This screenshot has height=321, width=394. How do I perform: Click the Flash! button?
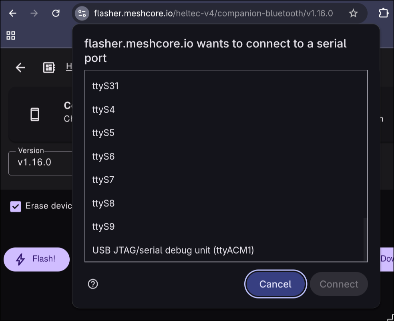coord(37,259)
